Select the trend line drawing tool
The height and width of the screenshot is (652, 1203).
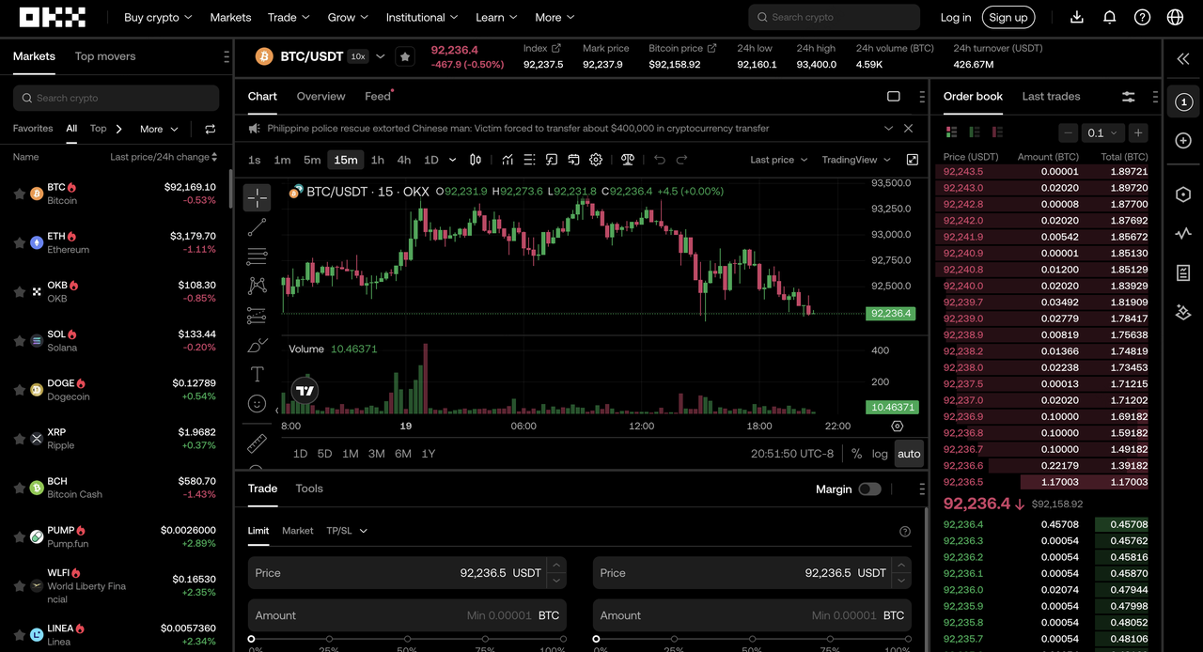pos(257,227)
